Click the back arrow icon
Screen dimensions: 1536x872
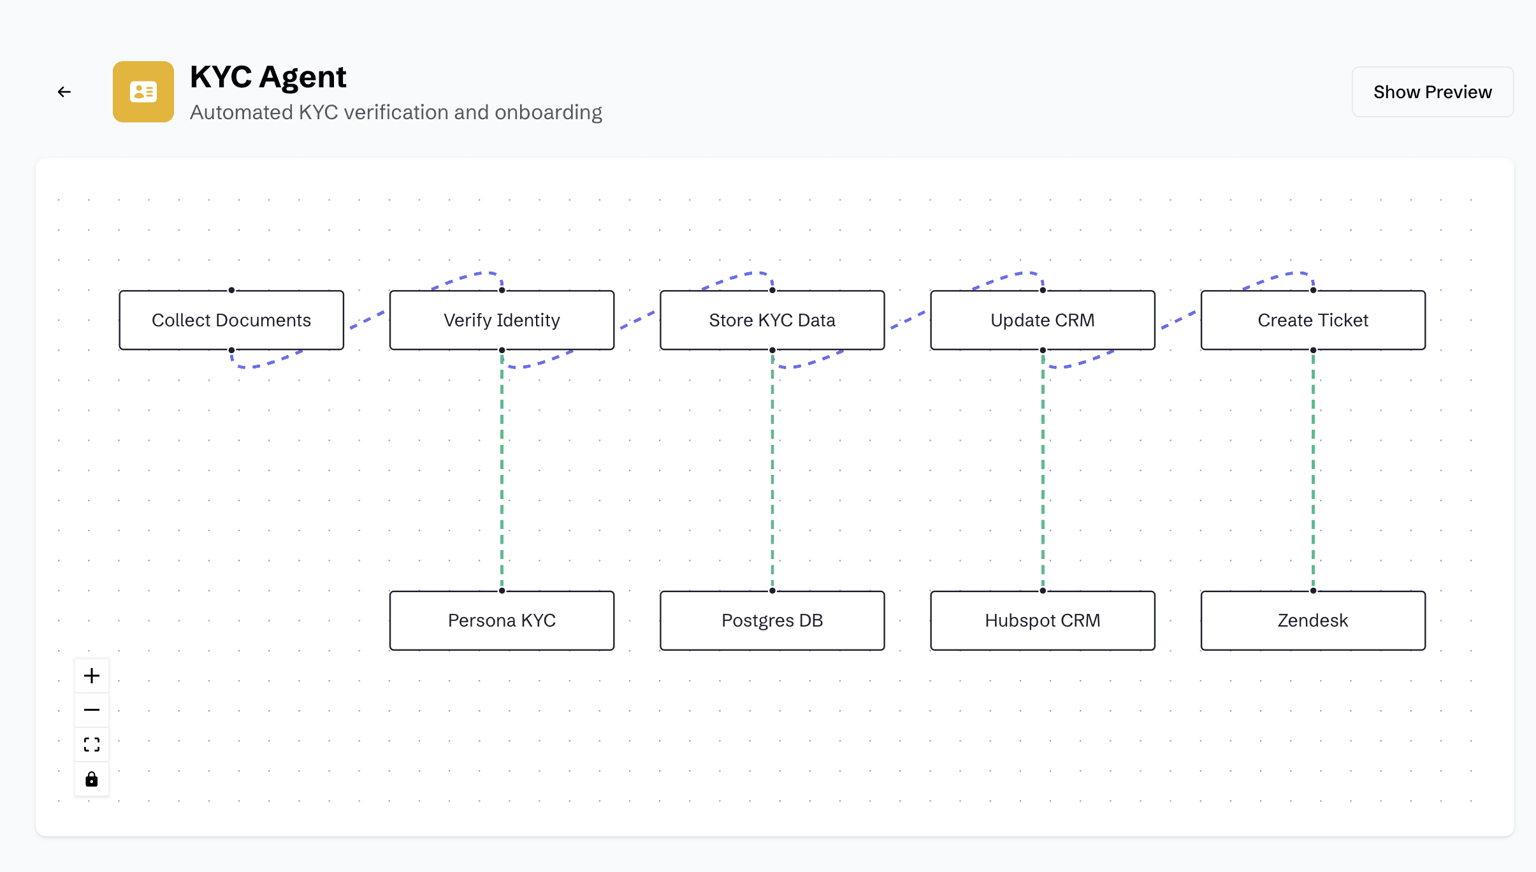pos(64,92)
